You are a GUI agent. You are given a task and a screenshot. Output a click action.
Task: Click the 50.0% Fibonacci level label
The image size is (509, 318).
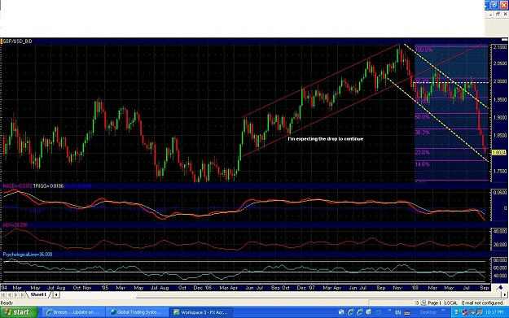pyautogui.click(x=423, y=117)
